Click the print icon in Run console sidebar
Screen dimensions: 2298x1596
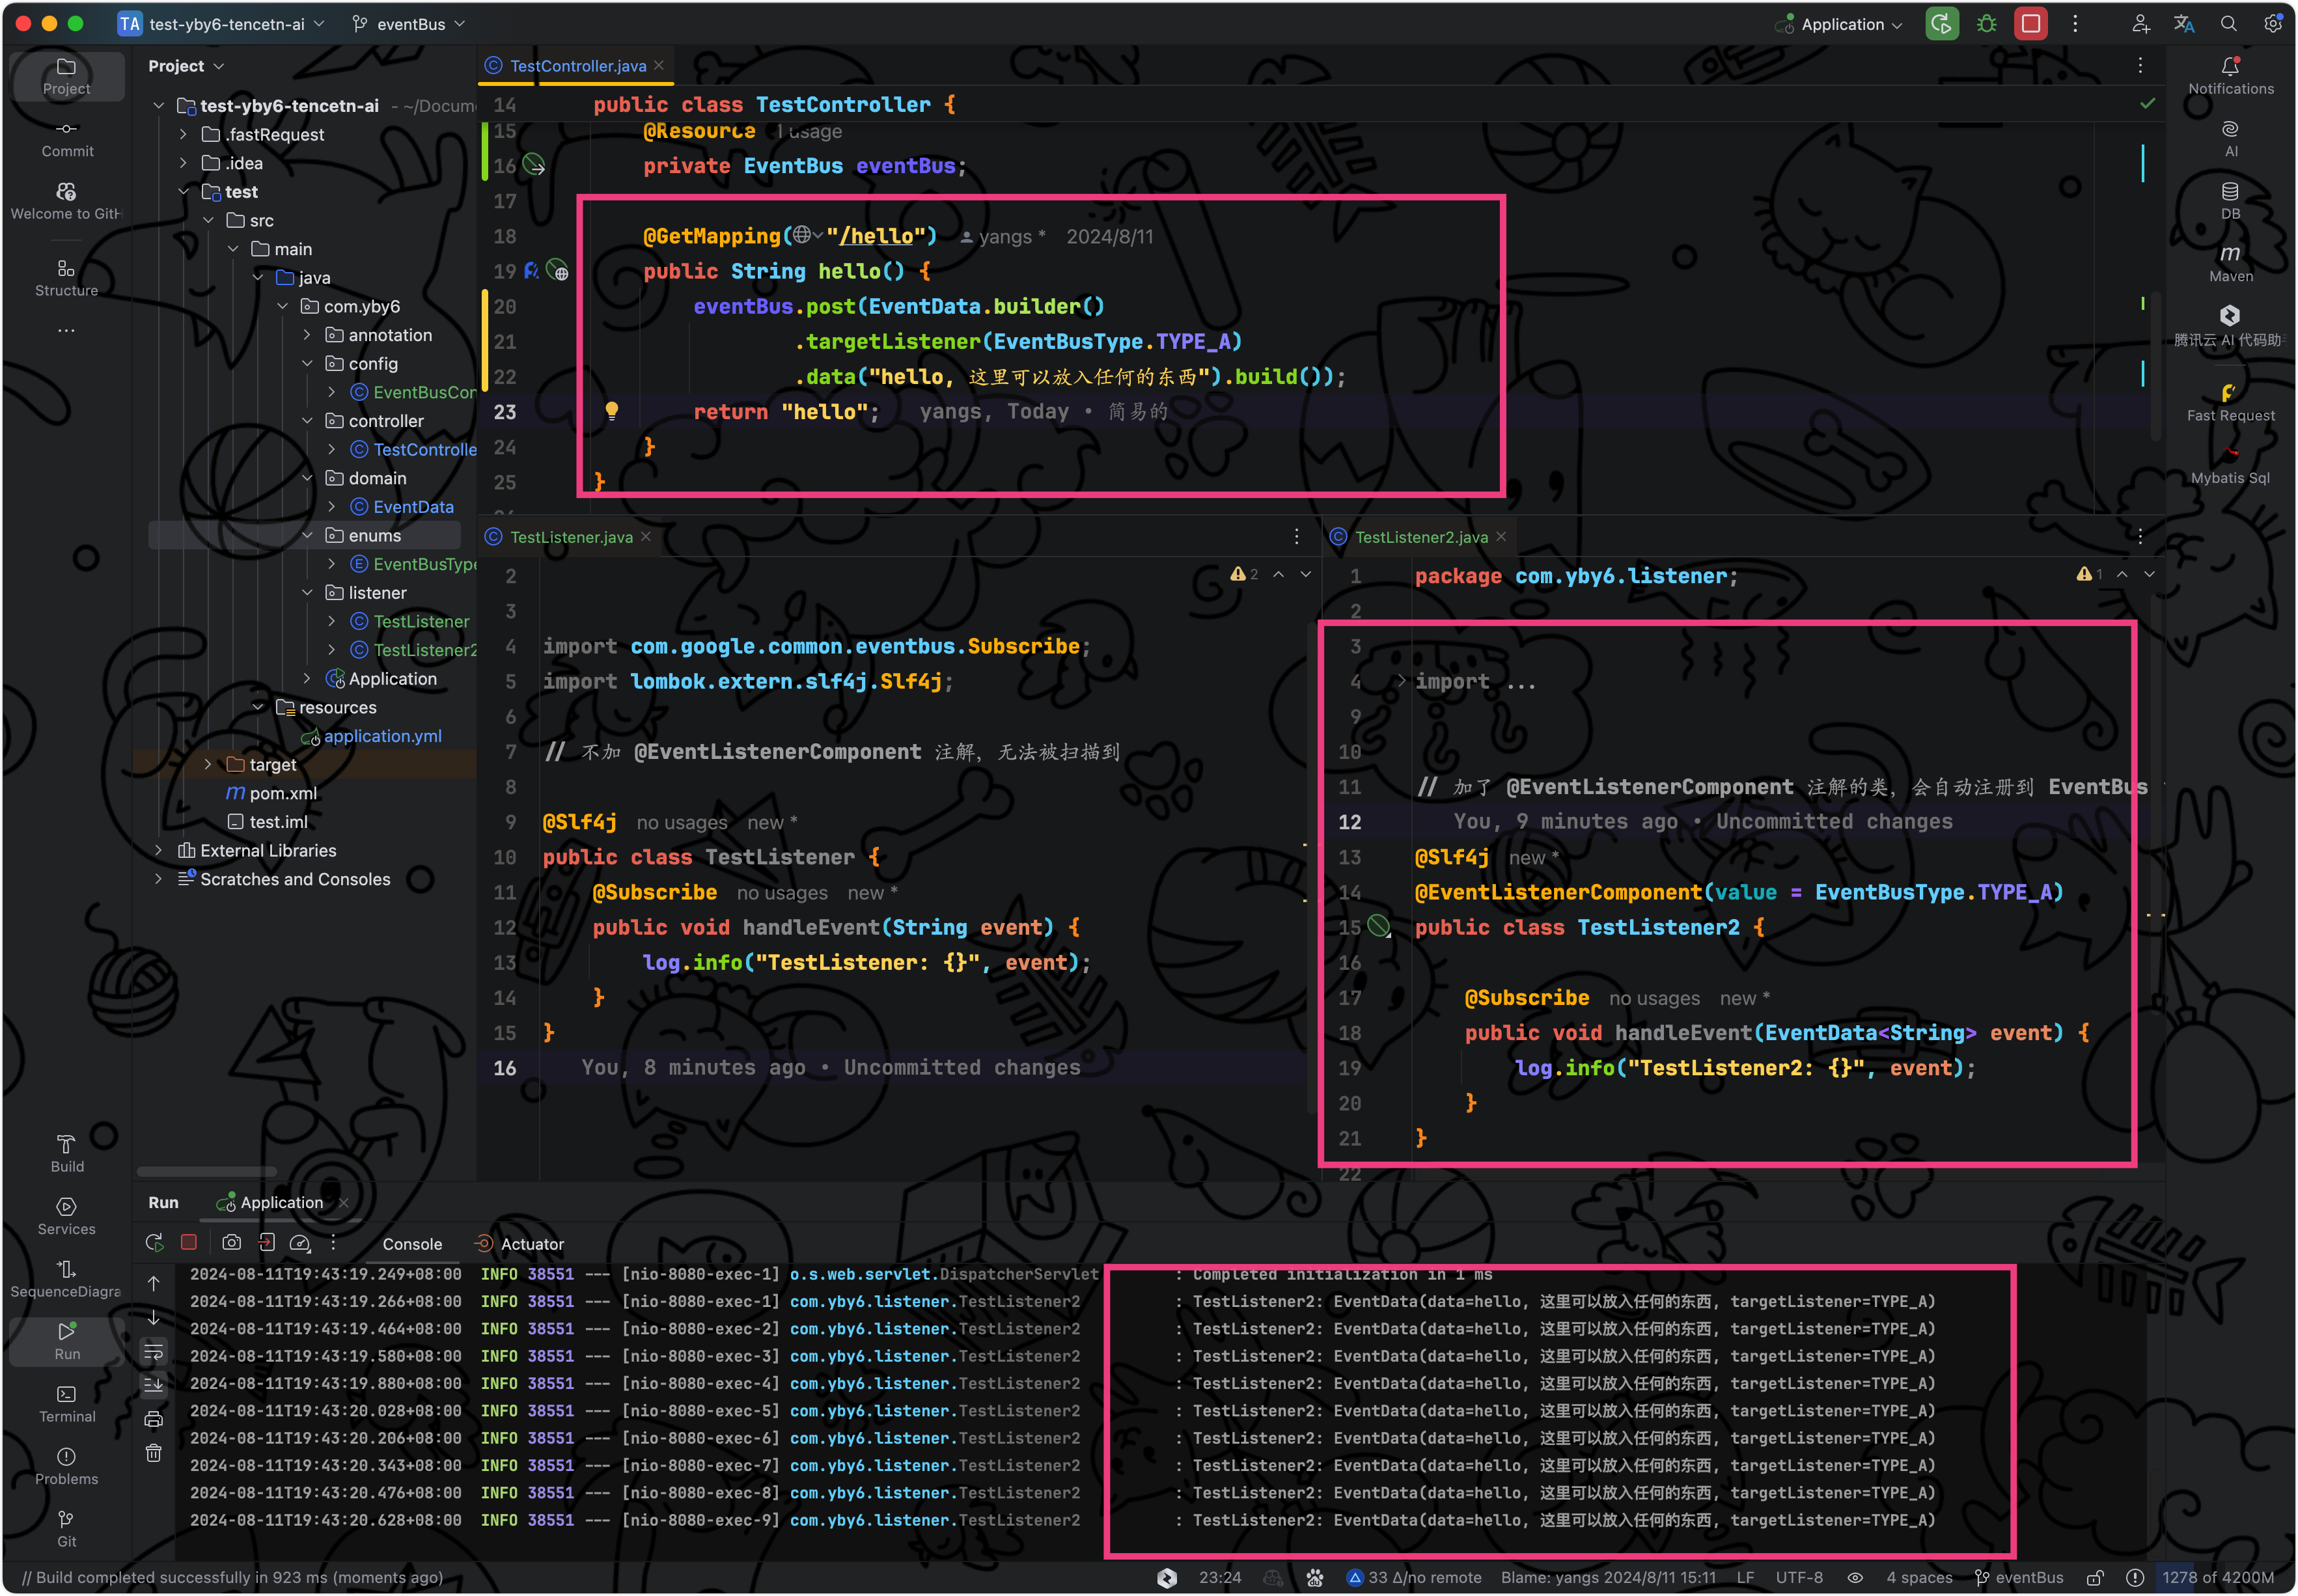tap(153, 1419)
